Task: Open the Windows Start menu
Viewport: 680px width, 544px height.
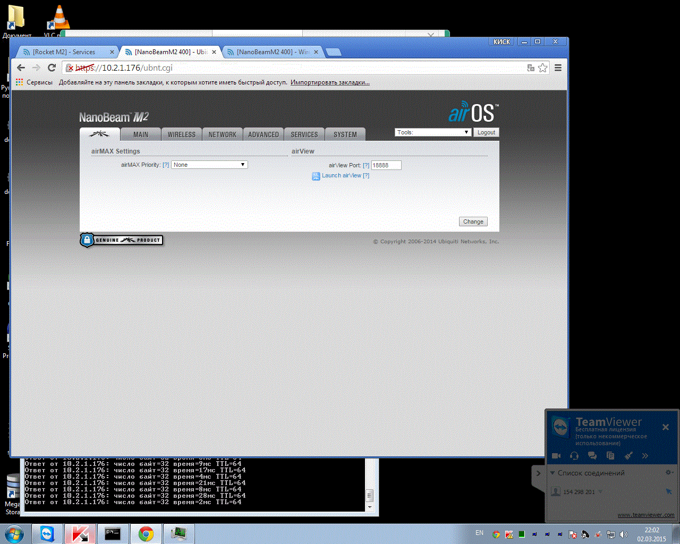Action: [x=14, y=533]
